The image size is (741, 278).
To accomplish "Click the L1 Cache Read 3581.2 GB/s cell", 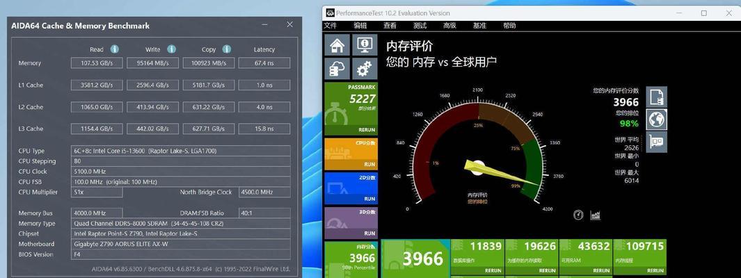I will 97,85.
